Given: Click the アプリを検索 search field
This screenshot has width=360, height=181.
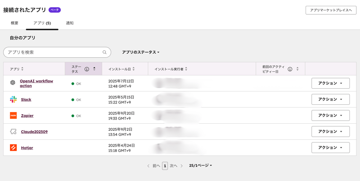Looking at the screenshot, I should (52, 52).
